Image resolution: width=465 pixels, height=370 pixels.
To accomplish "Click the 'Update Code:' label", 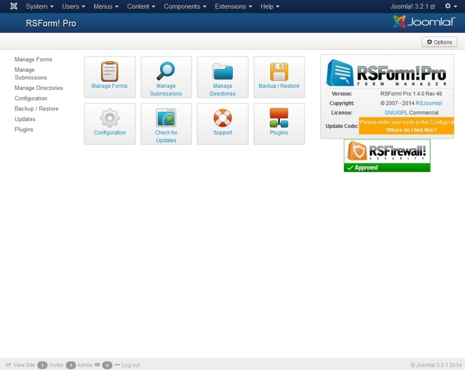I will 342,126.
